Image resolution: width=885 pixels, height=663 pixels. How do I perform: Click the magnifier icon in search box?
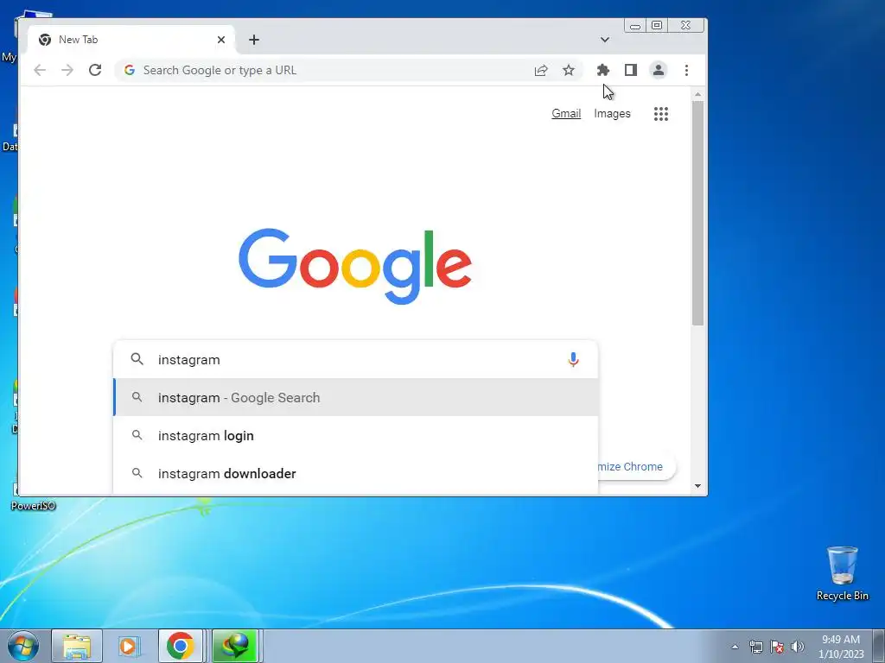pos(137,358)
